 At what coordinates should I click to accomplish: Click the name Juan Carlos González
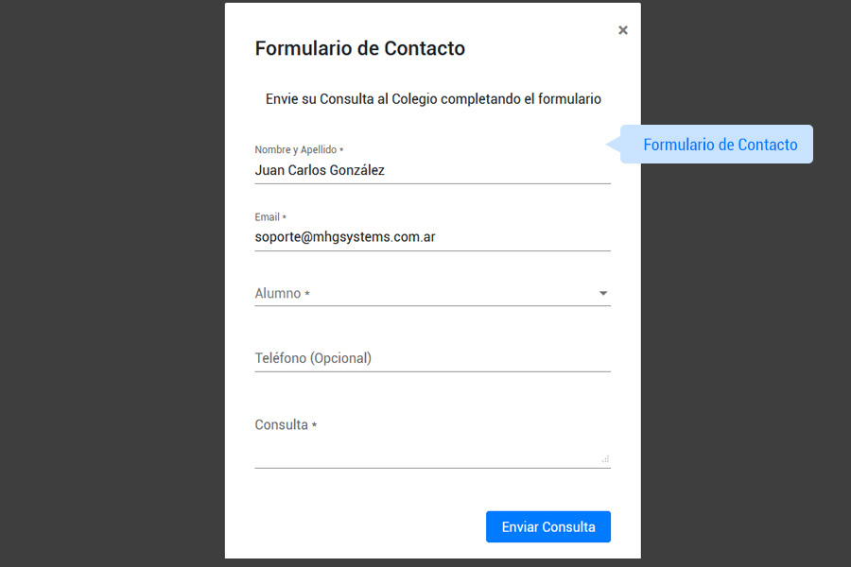tap(320, 171)
